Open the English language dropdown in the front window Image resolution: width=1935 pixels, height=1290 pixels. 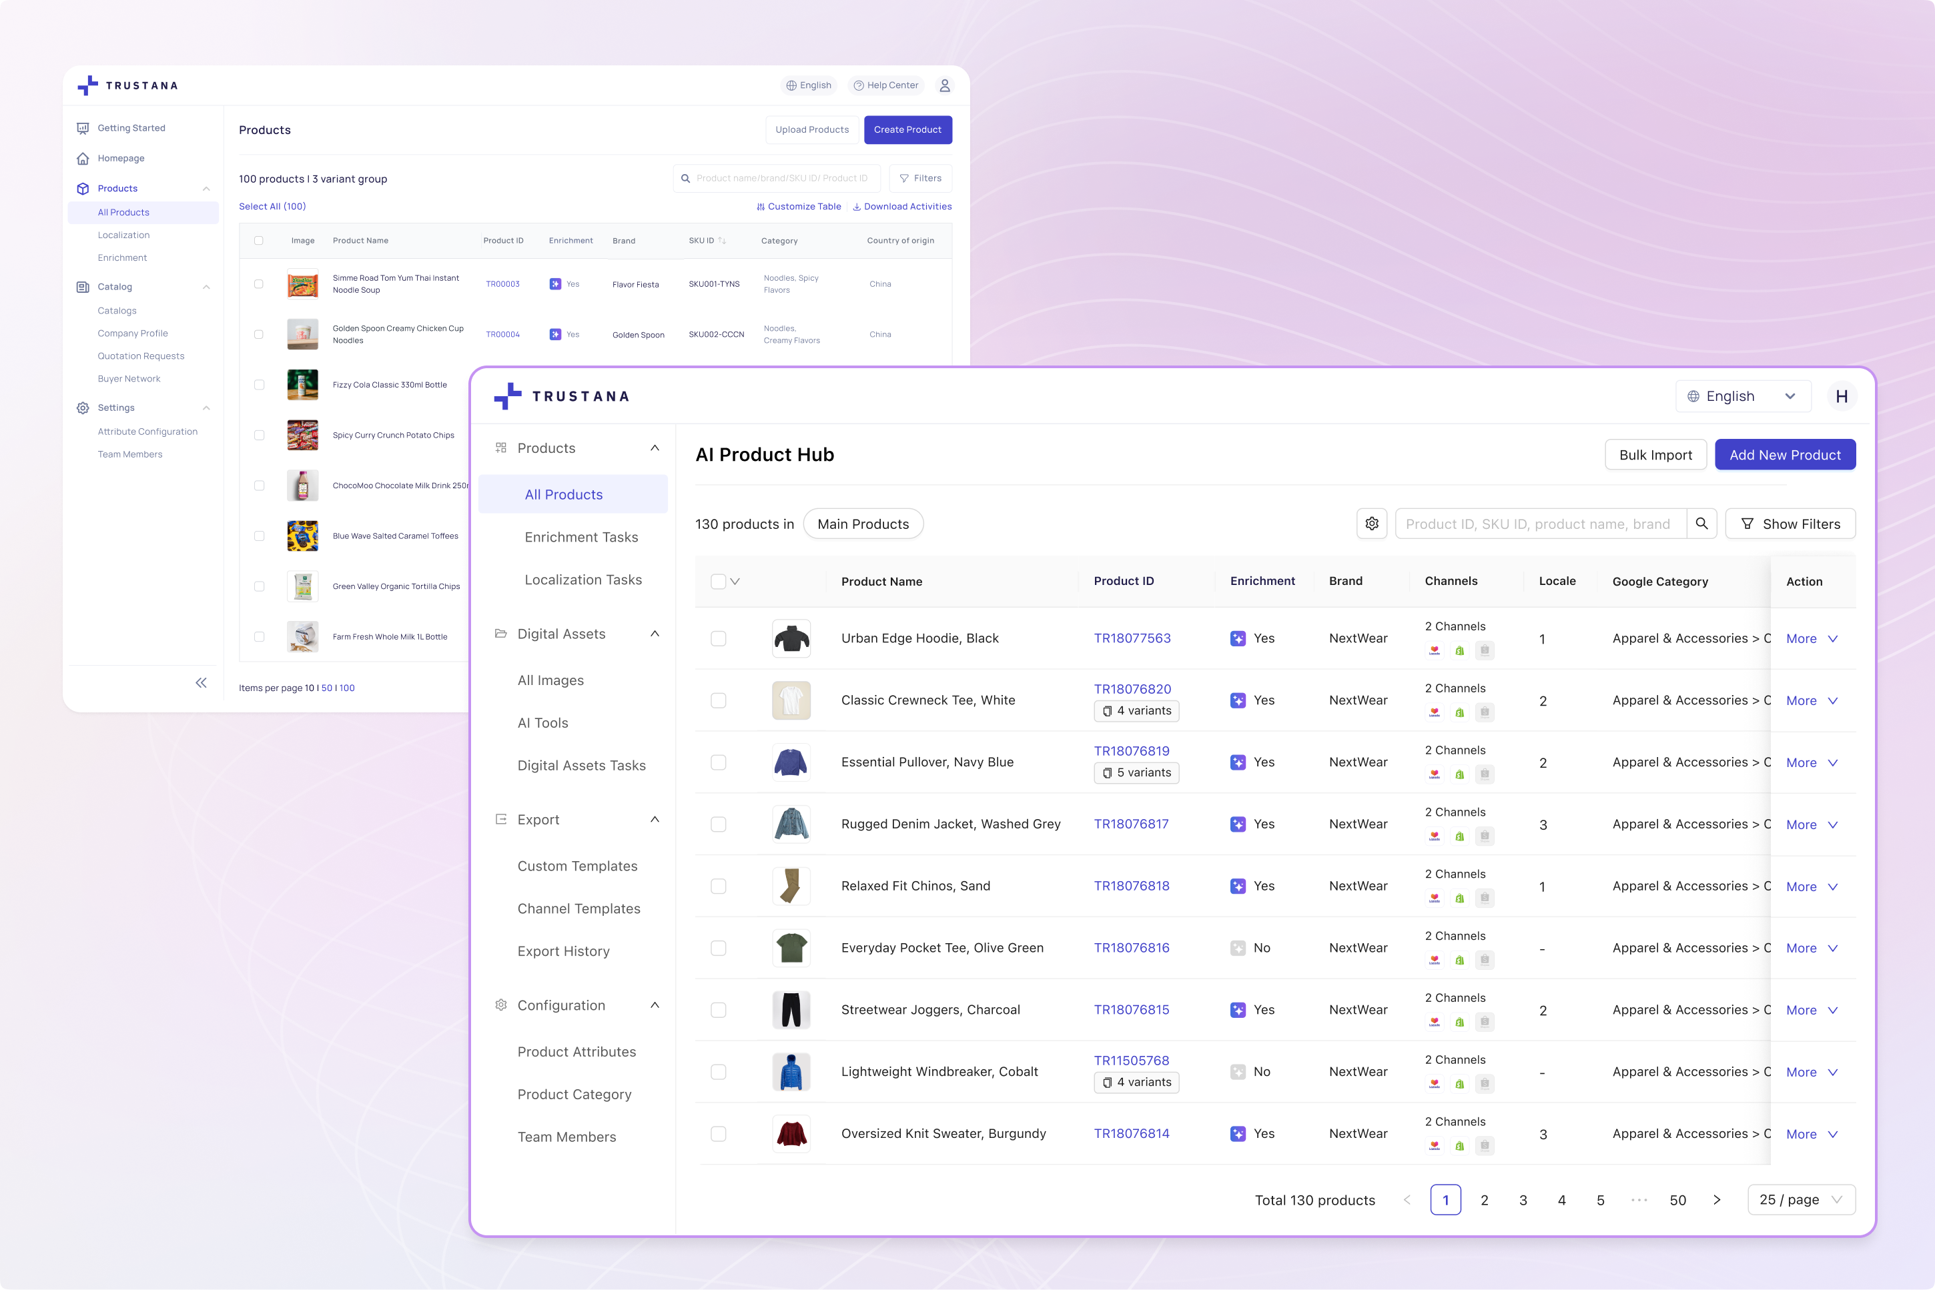[x=1742, y=397]
